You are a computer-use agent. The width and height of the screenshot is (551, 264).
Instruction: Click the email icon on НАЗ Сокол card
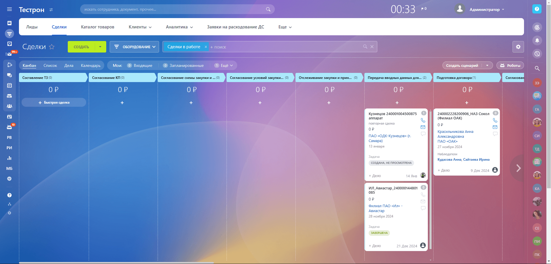(x=495, y=127)
